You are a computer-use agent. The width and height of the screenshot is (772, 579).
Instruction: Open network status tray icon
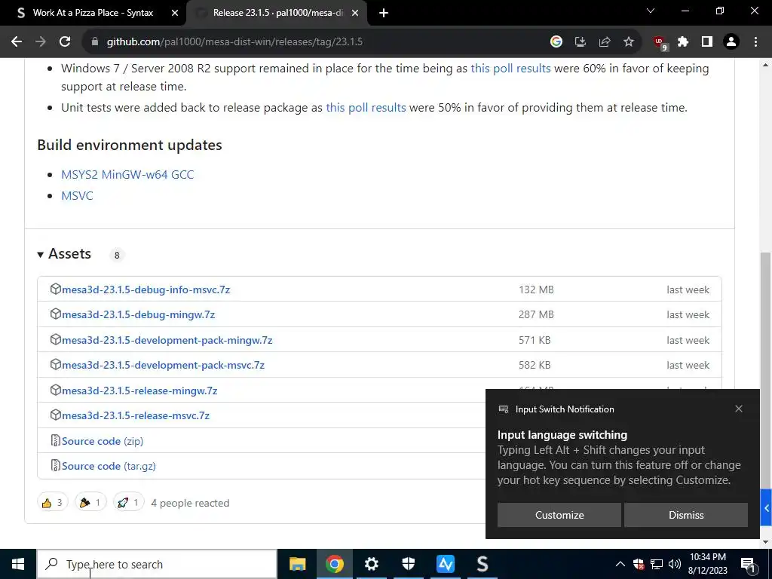click(x=657, y=564)
